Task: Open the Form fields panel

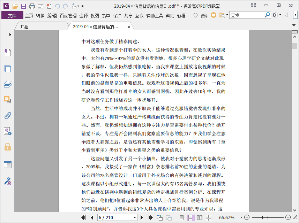Action: pyautogui.click(x=8, y=164)
